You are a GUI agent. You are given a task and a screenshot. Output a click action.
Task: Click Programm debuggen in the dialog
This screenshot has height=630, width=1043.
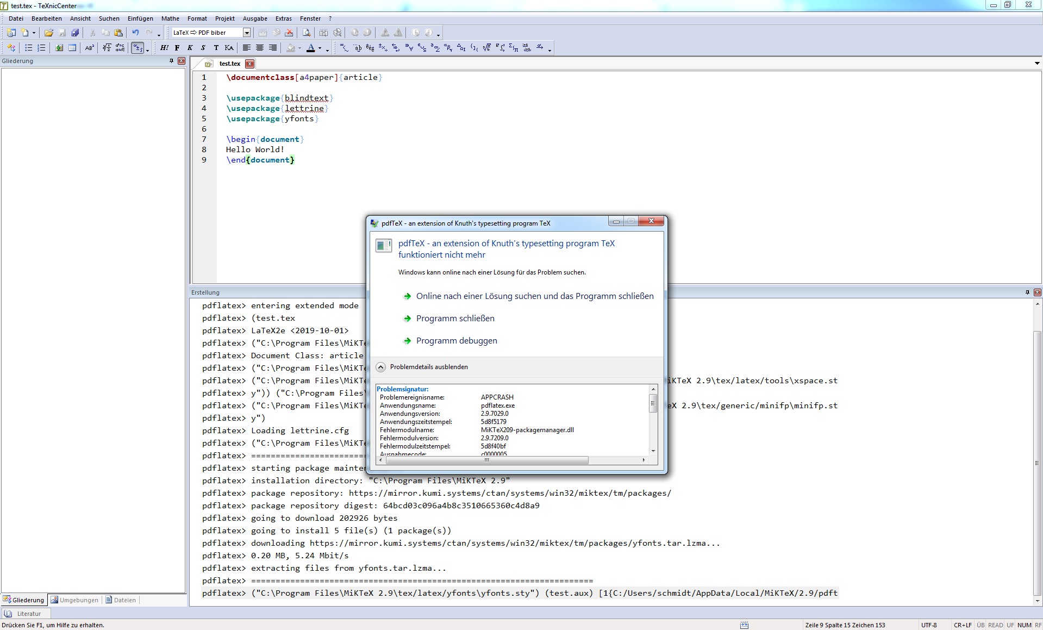[457, 341]
